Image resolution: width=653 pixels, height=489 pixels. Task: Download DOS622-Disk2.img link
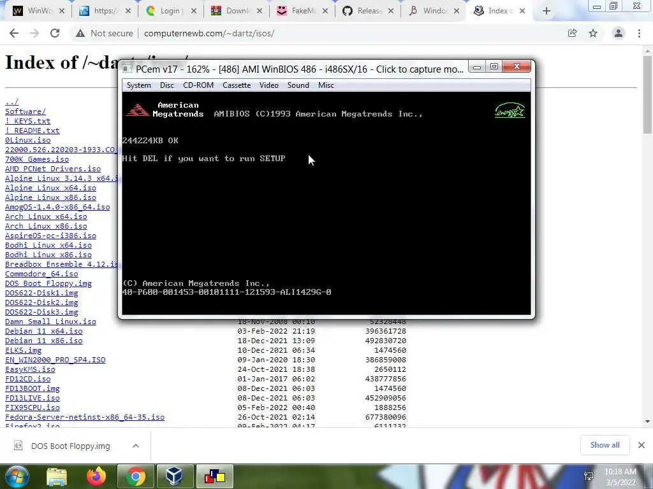point(41,302)
